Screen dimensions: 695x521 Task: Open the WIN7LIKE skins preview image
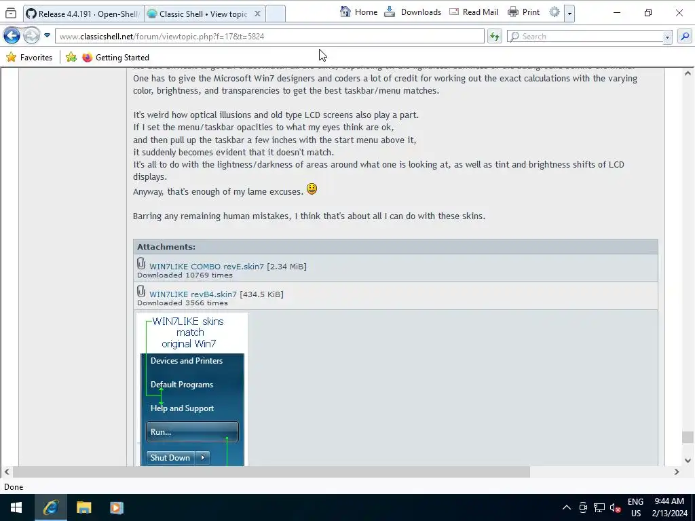click(191, 389)
